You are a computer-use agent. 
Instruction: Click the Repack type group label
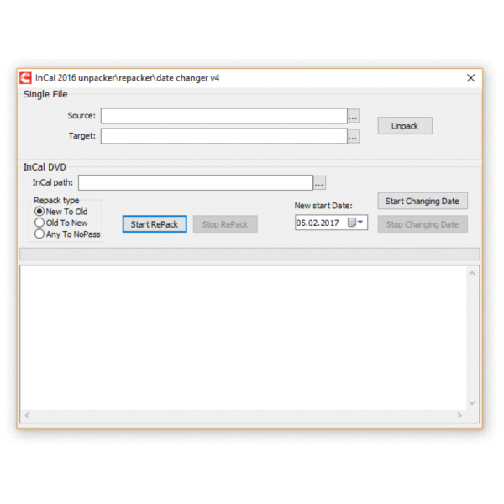tap(56, 200)
